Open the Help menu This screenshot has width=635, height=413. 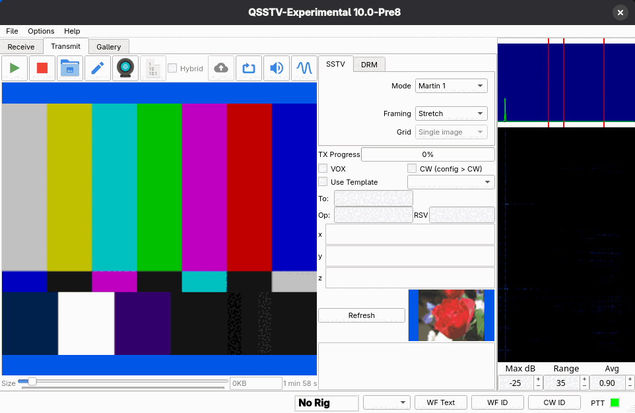tap(72, 31)
